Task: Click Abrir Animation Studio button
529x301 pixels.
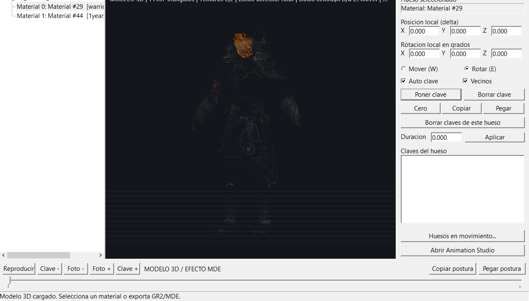Action: coord(463,250)
